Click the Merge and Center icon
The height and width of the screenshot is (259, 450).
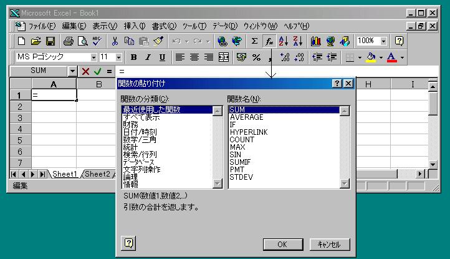(224, 57)
